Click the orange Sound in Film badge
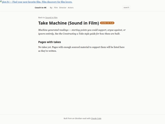The image size is (165, 124). click(107, 23)
